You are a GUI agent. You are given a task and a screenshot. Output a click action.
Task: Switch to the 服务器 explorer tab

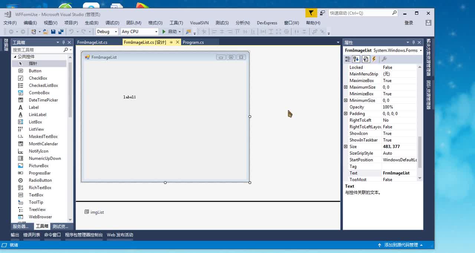[x=21, y=226]
